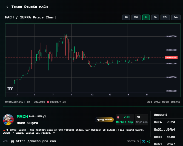Viewport: 183px width, 146px height.
Task: Select account 0xc4...ef2d
Action: [164, 122]
